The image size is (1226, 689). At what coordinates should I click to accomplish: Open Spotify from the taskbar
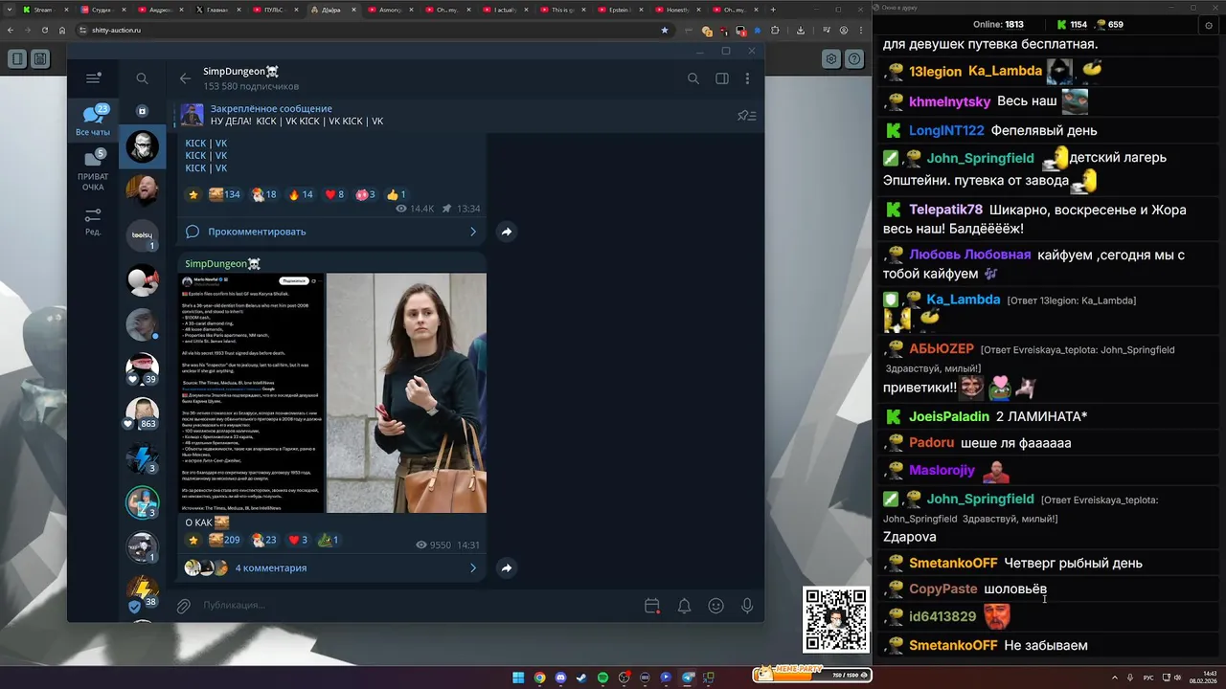click(x=602, y=678)
